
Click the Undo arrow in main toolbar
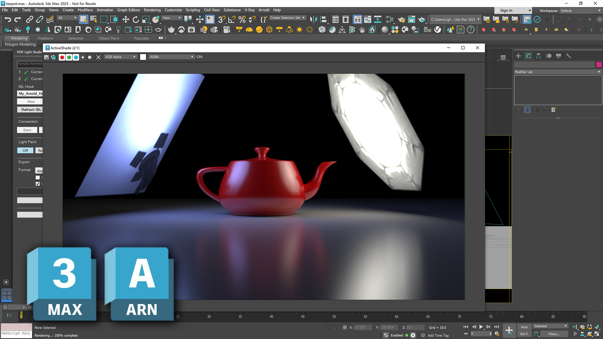click(x=8, y=19)
